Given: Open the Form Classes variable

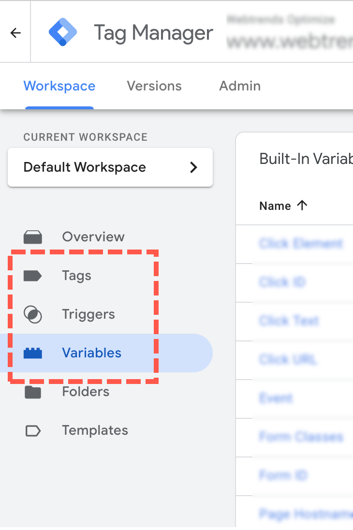Looking at the screenshot, I should [301, 437].
